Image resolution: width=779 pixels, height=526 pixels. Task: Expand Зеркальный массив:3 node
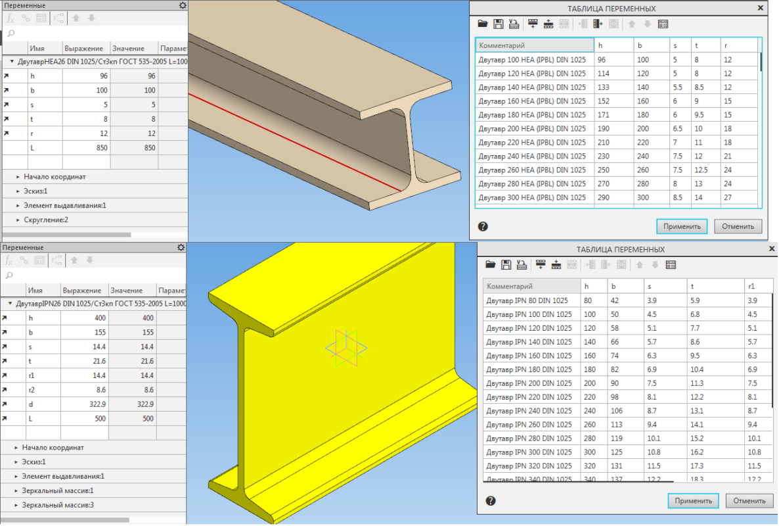click(16, 506)
